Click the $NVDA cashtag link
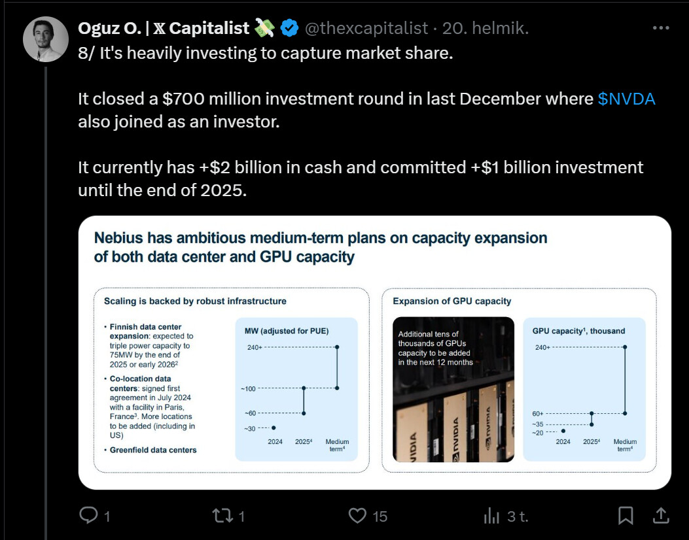 tap(626, 99)
